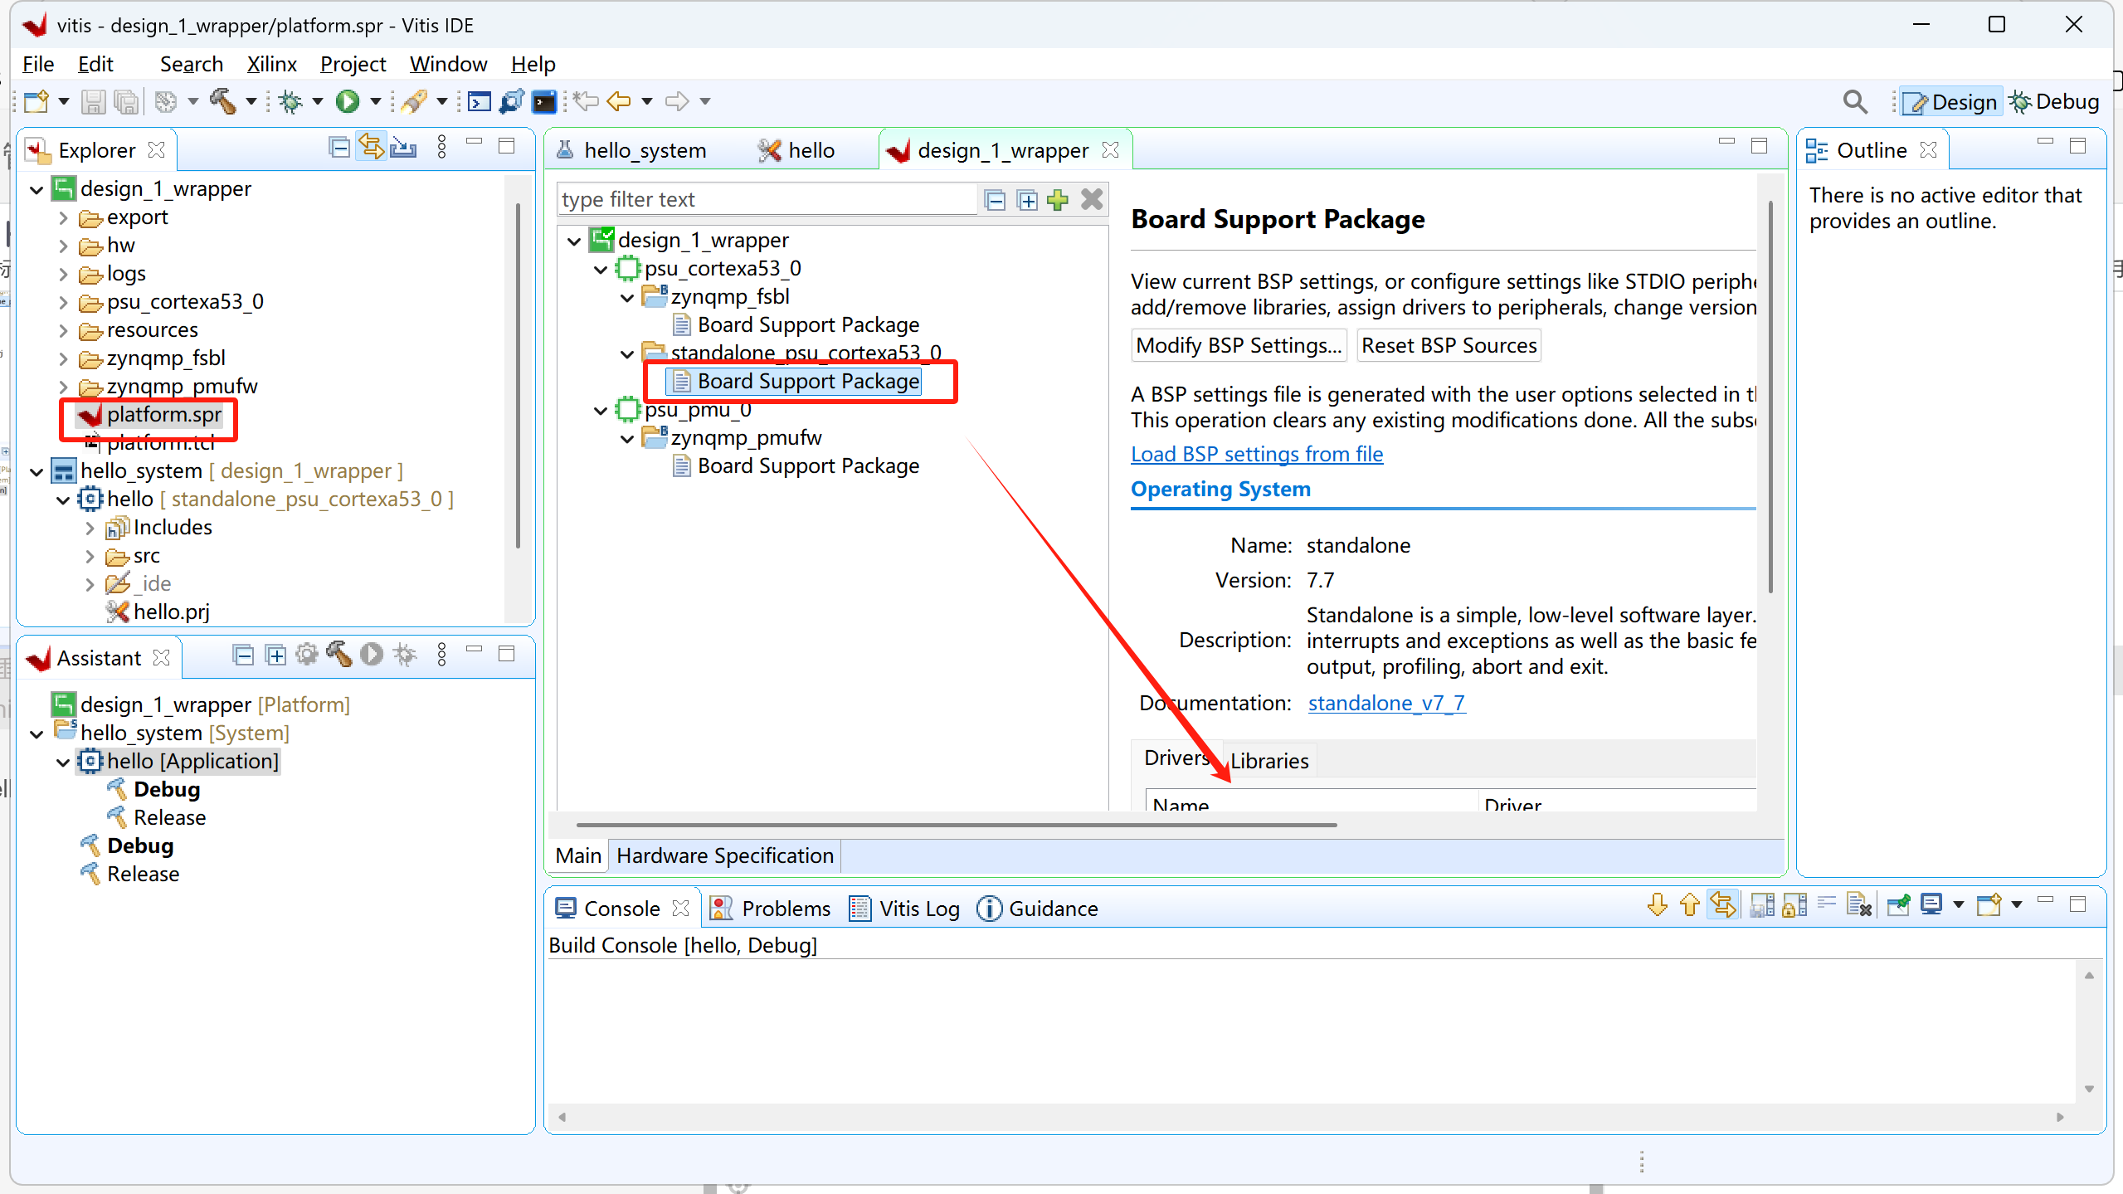
Task: Click the grey X delete icon near filter
Action: tap(1092, 200)
